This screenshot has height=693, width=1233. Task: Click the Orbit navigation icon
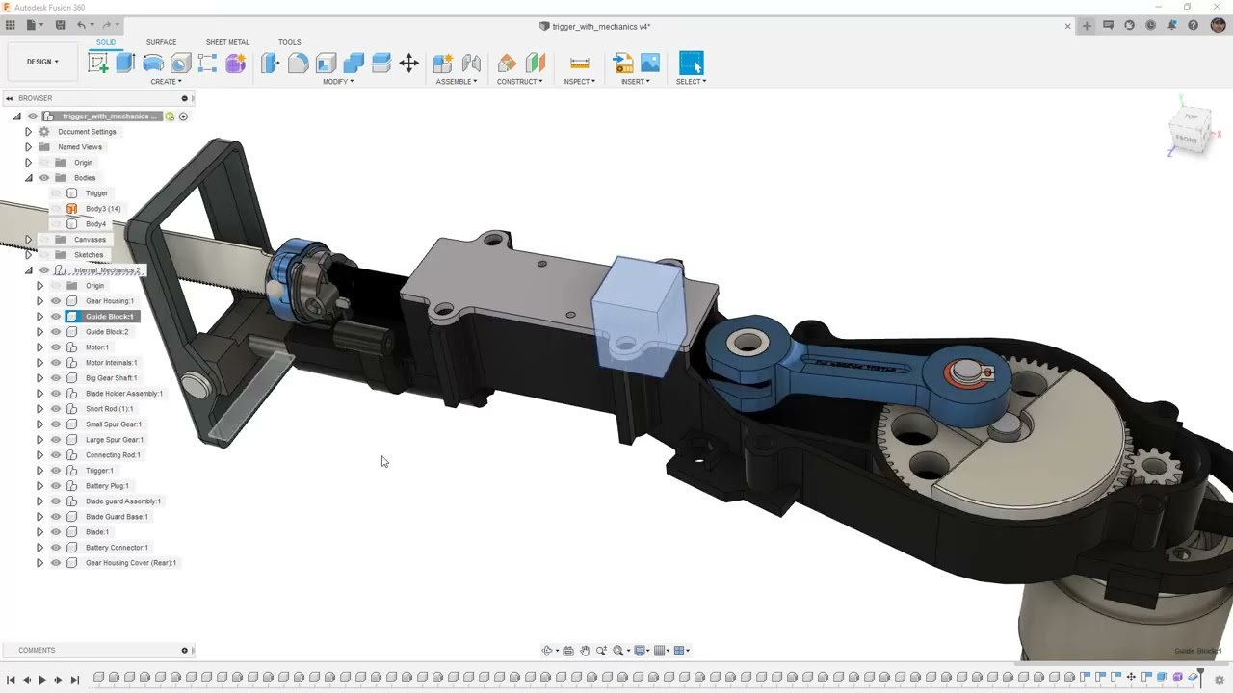(x=547, y=651)
